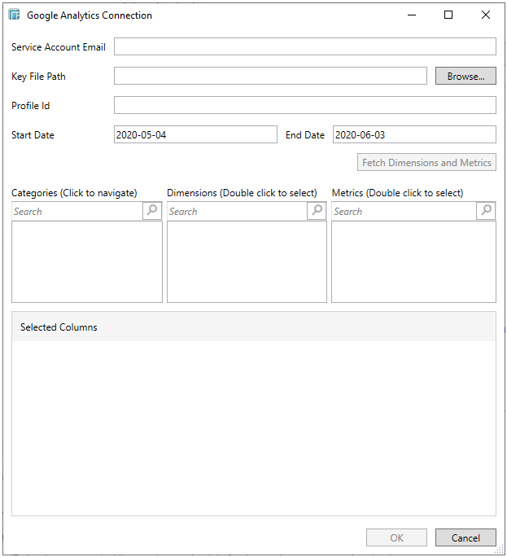Type in the Categories search box
Screen dimensions: 507x557
[77, 211]
